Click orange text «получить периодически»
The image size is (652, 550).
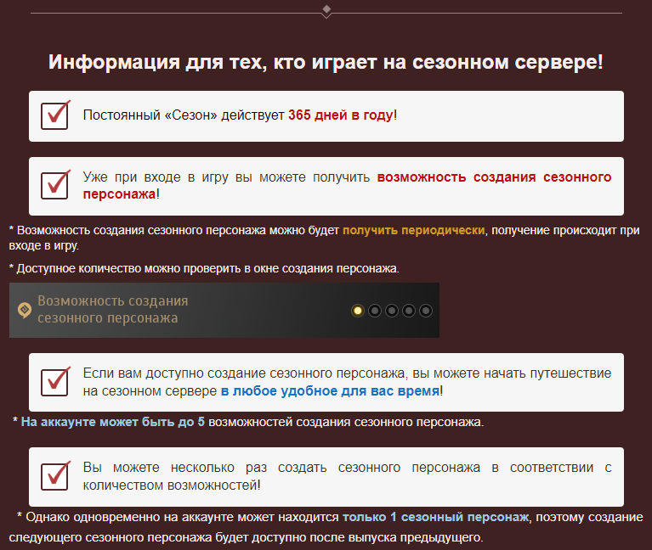point(413,230)
